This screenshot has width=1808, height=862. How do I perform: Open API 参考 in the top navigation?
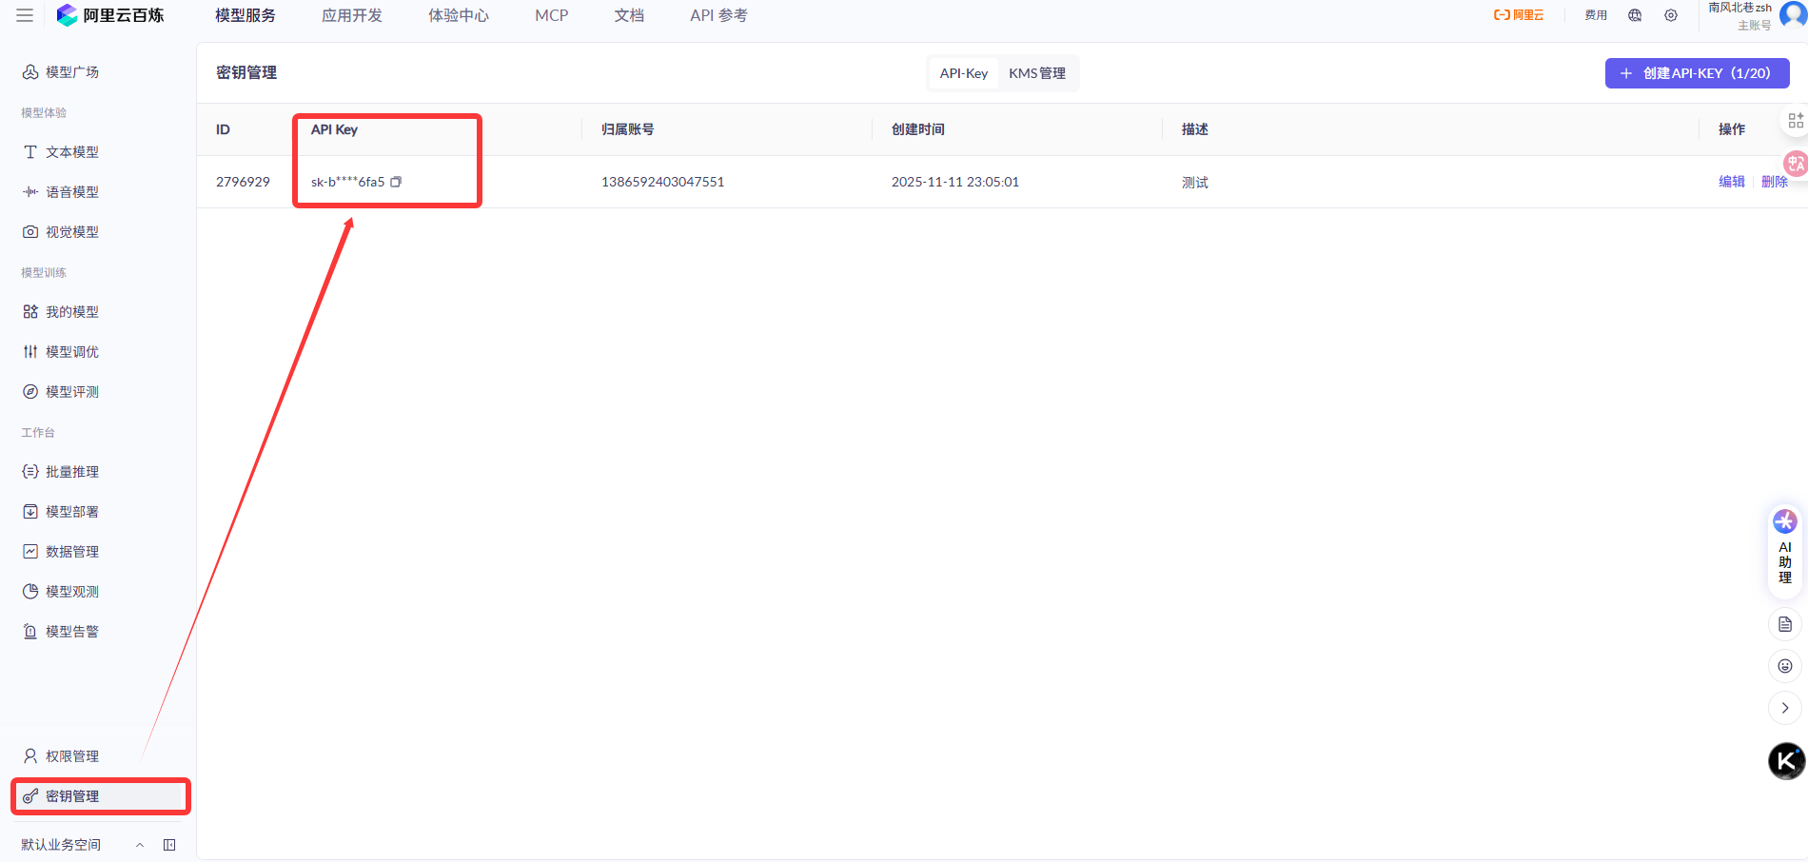pyautogui.click(x=718, y=15)
